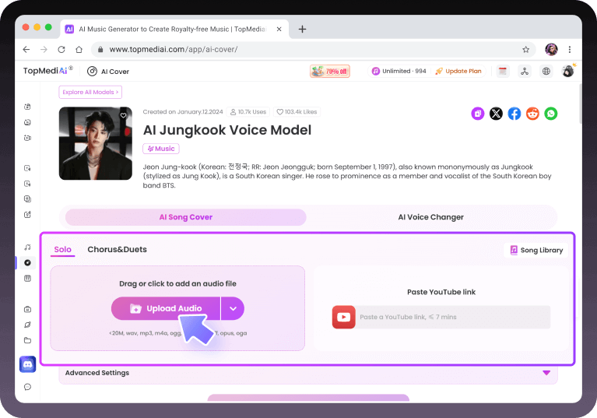
Task: Go back with the browser back arrow
Action: click(26, 50)
